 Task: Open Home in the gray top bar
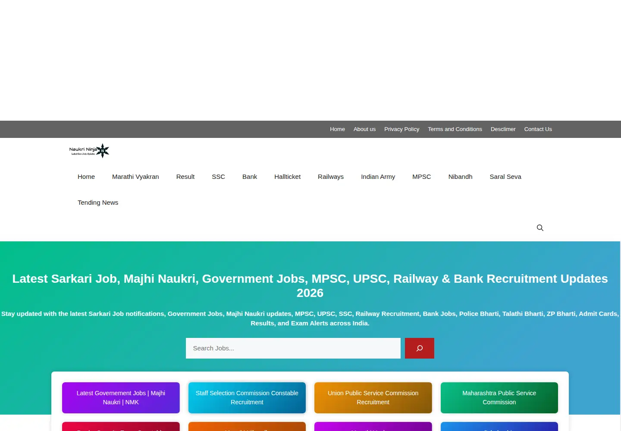pos(337,129)
